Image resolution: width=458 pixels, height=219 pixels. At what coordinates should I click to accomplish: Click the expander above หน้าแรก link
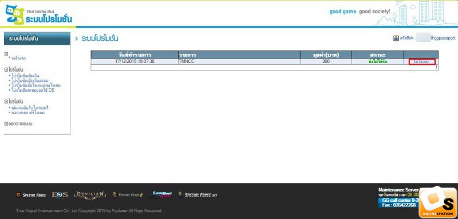click(x=6, y=54)
